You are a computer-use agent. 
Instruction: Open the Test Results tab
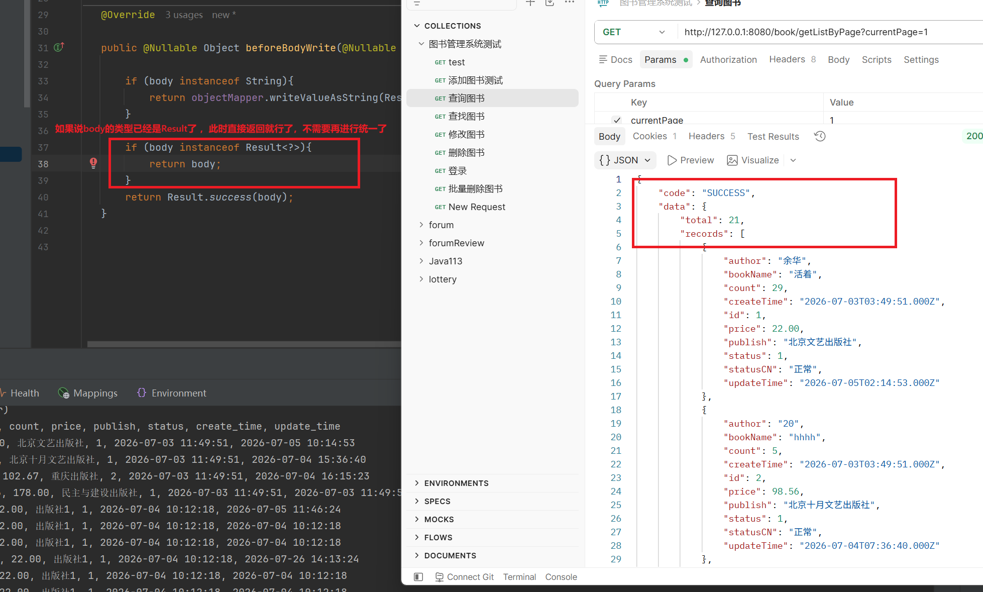773,137
